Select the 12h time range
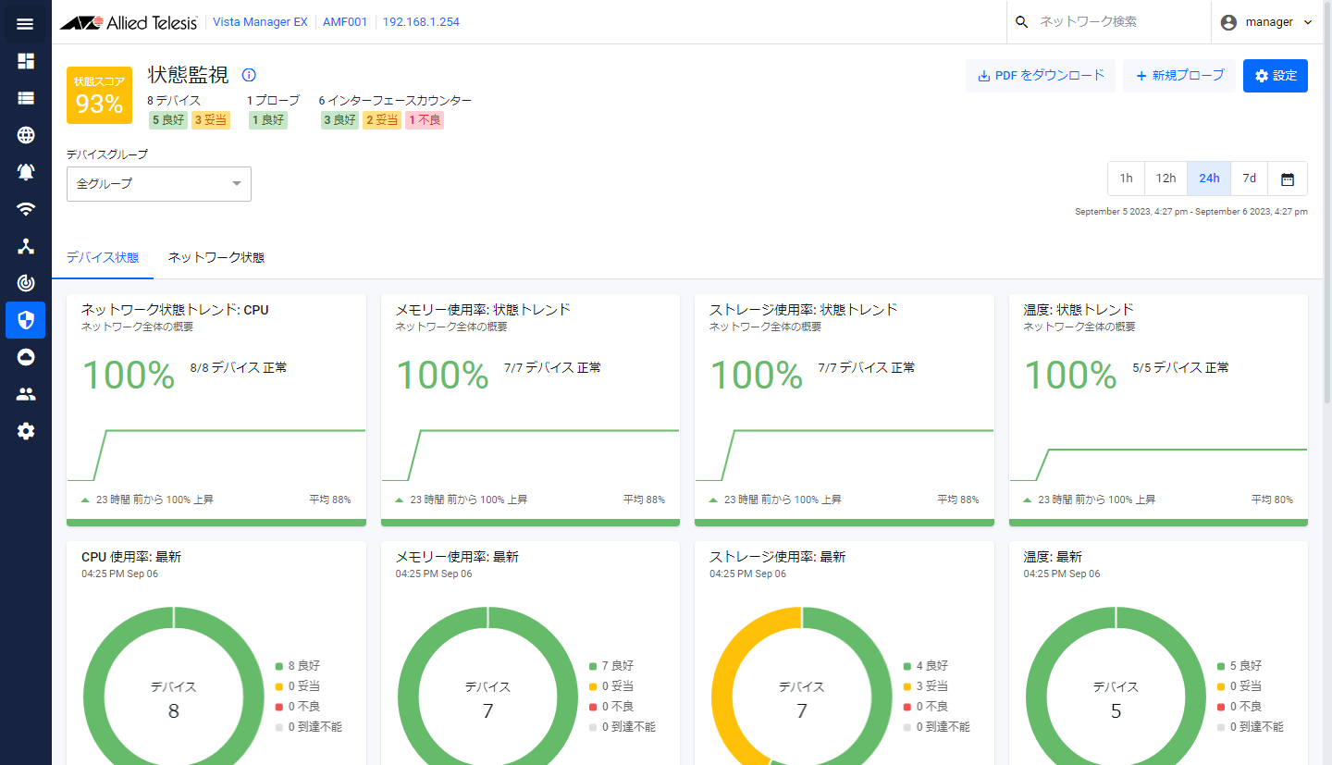The width and height of the screenshot is (1332, 765). tap(1165, 179)
